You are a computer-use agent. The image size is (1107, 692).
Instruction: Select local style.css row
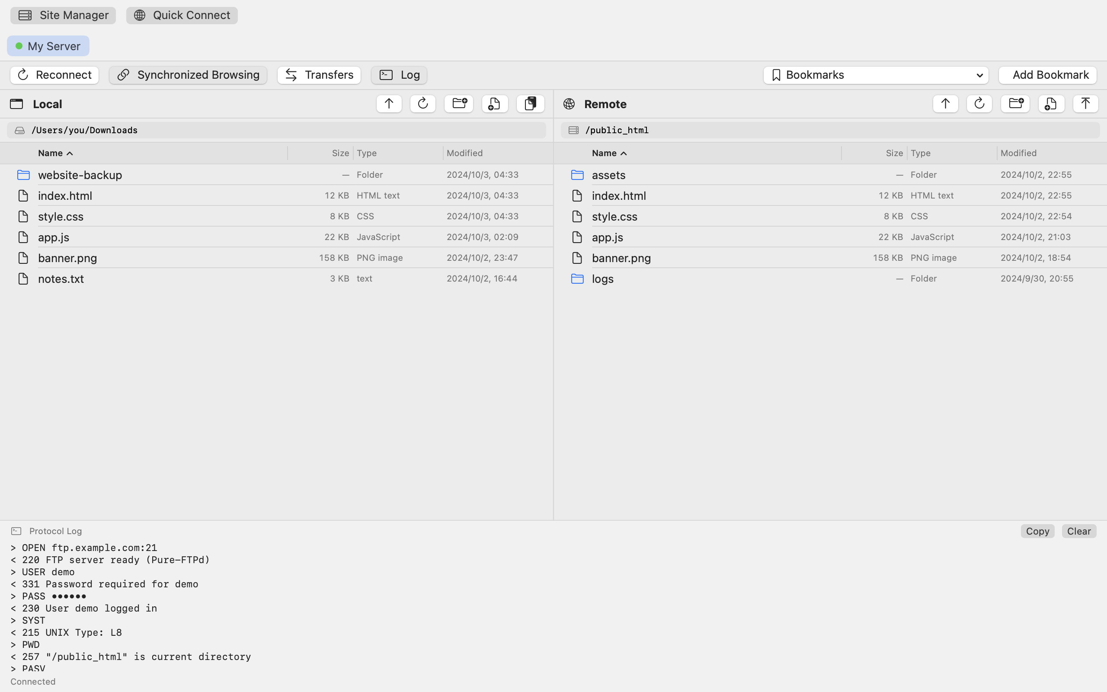tap(276, 216)
